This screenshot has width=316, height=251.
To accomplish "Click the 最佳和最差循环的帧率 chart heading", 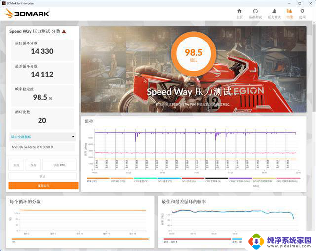I will (x=184, y=202).
